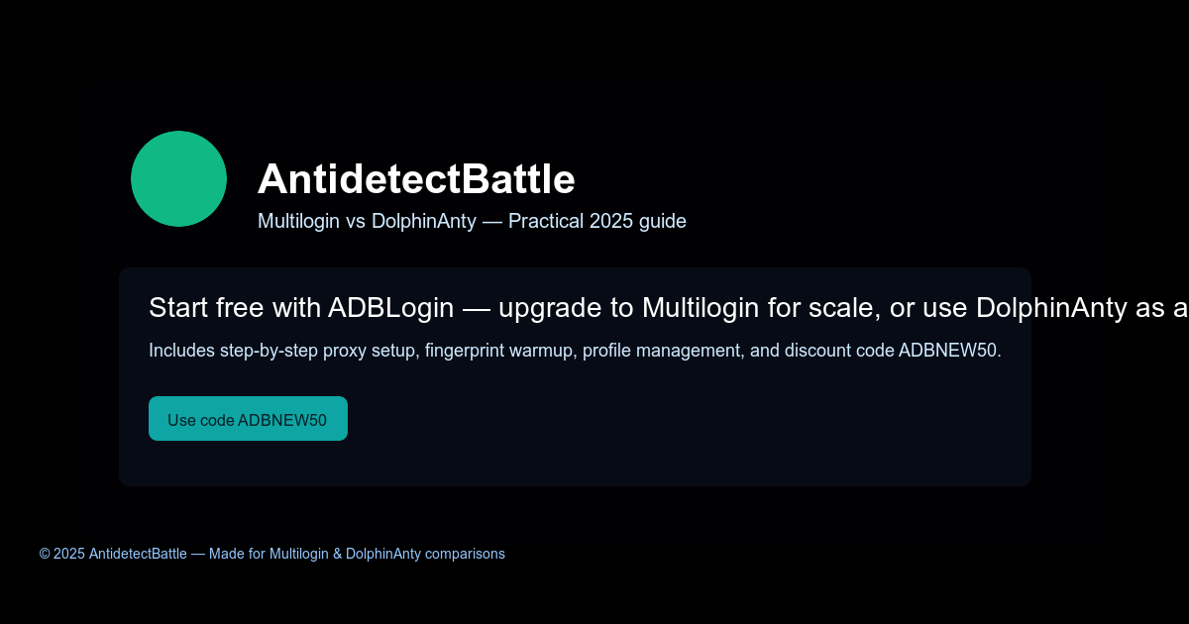Click DolphinAnty in the footer text
The image size is (1189, 624).
pos(382,554)
